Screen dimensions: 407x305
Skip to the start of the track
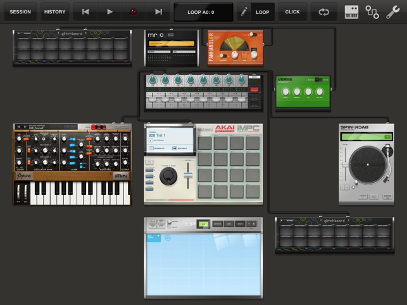tap(85, 12)
